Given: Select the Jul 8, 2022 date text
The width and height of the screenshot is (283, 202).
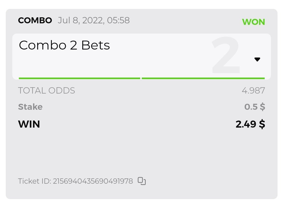Looking at the screenshot, I should click(x=80, y=20).
